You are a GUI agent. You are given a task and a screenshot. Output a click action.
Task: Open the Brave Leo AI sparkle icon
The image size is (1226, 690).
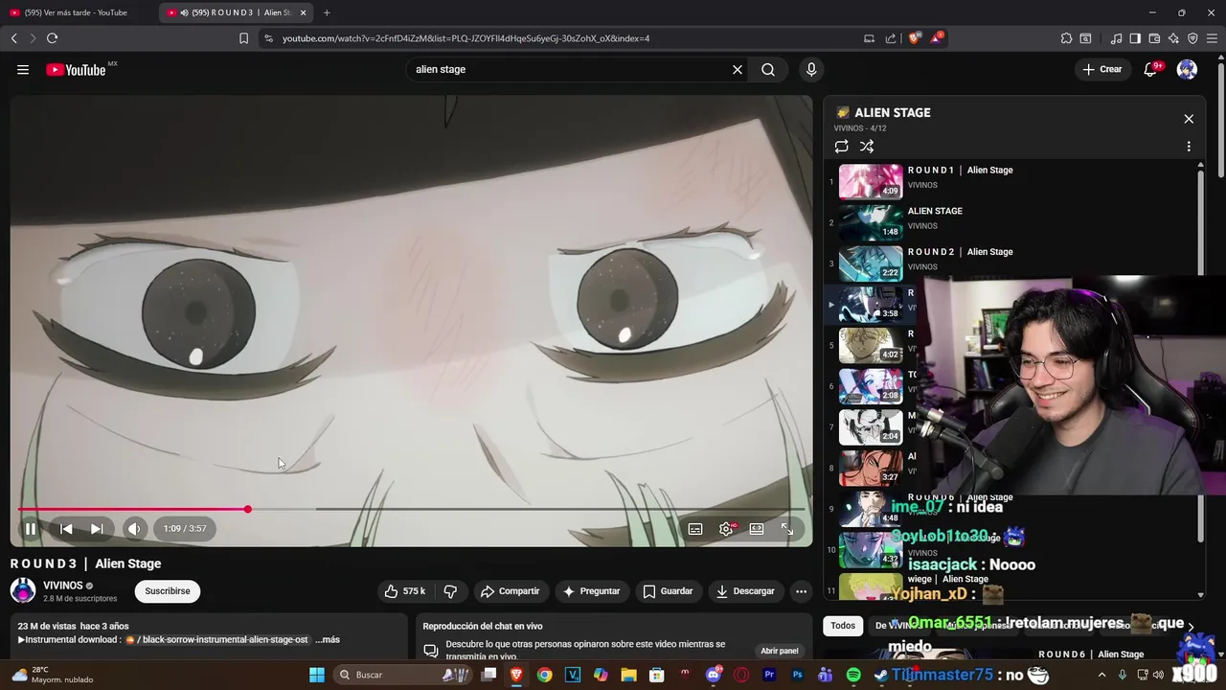tap(1173, 38)
